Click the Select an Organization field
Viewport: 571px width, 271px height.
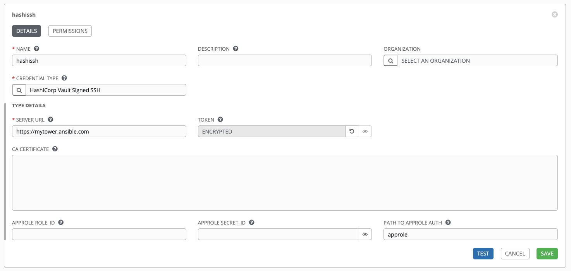(477, 60)
